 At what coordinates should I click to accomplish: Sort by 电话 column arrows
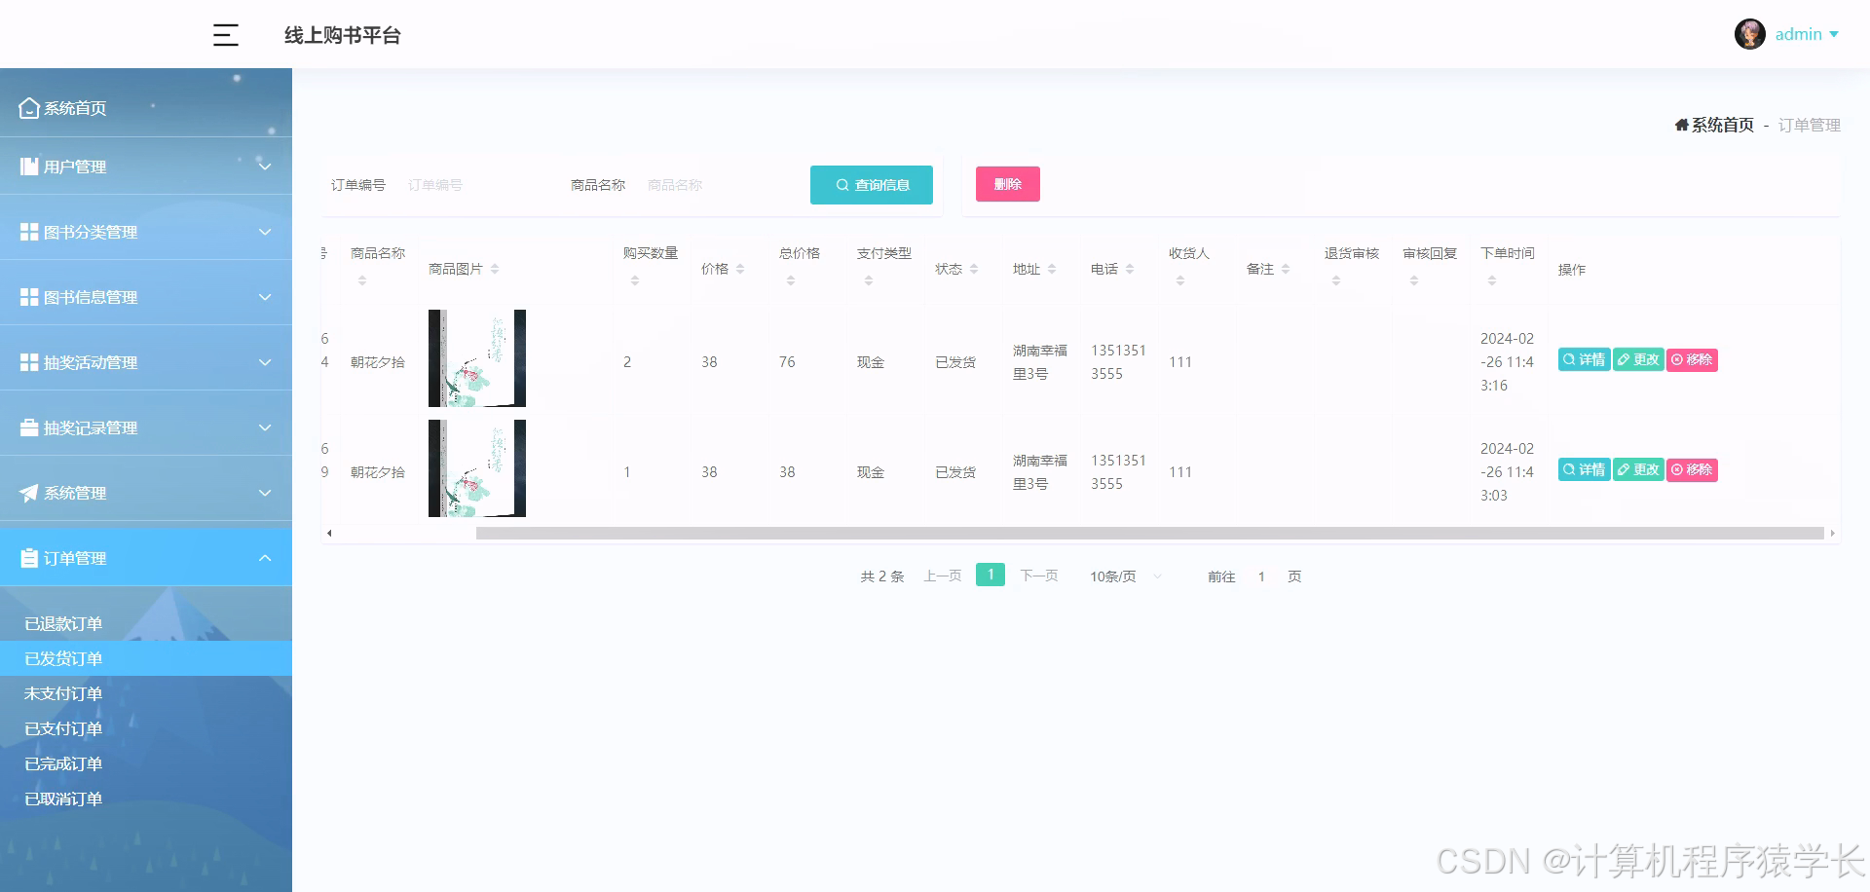(1130, 269)
